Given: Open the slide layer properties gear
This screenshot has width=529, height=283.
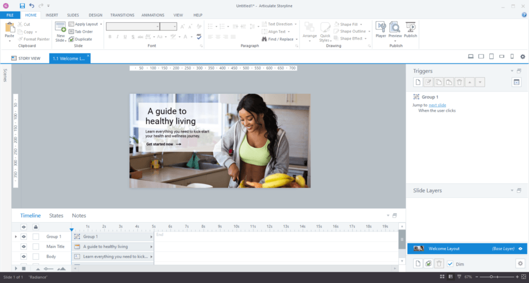Looking at the screenshot, I should point(520,263).
